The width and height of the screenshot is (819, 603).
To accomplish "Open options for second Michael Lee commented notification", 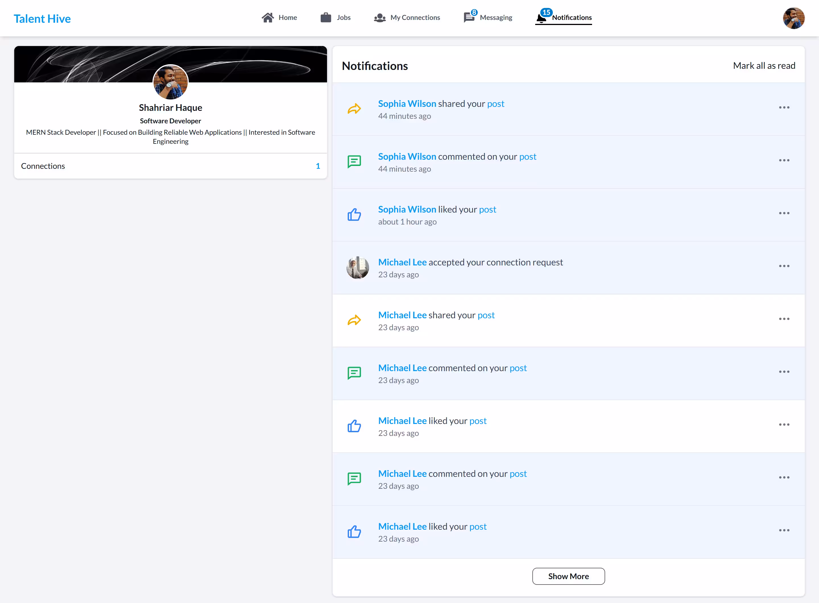I will 784,477.
